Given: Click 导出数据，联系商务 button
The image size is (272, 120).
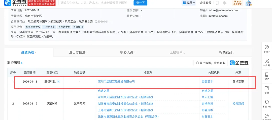Looking at the screenshot, I should 210,63.
